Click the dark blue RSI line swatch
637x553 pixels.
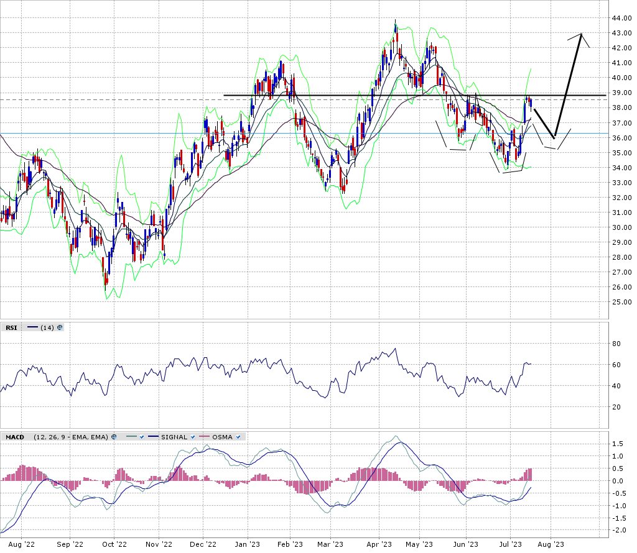pyautogui.click(x=33, y=327)
